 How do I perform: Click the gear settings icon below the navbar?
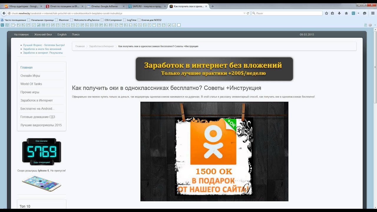pyautogui.click(x=370, y=25)
